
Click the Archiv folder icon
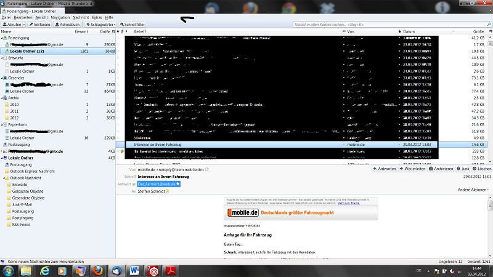[5, 98]
